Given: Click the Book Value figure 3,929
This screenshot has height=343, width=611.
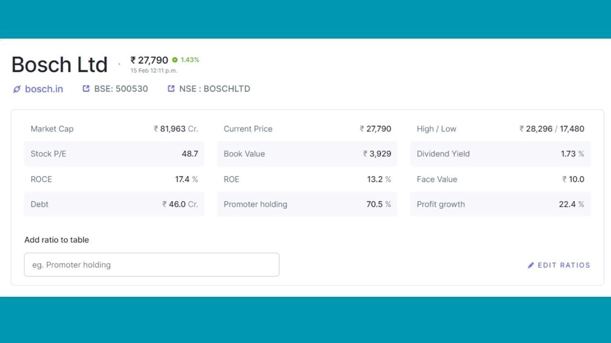Looking at the screenshot, I should pos(377,154).
